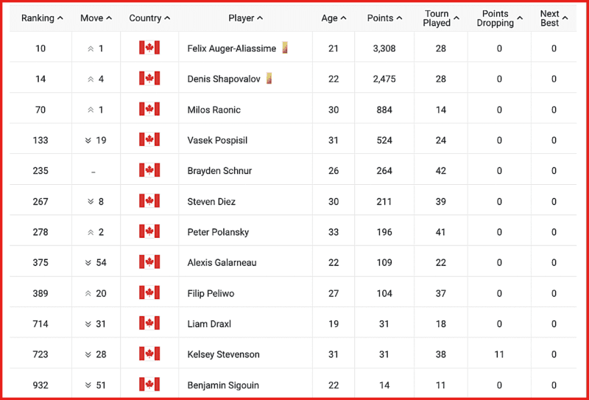Sort table by the Ranking column
Image resolution: width=589 pixels, height=400 pixels.
click(x=42, y=18)
